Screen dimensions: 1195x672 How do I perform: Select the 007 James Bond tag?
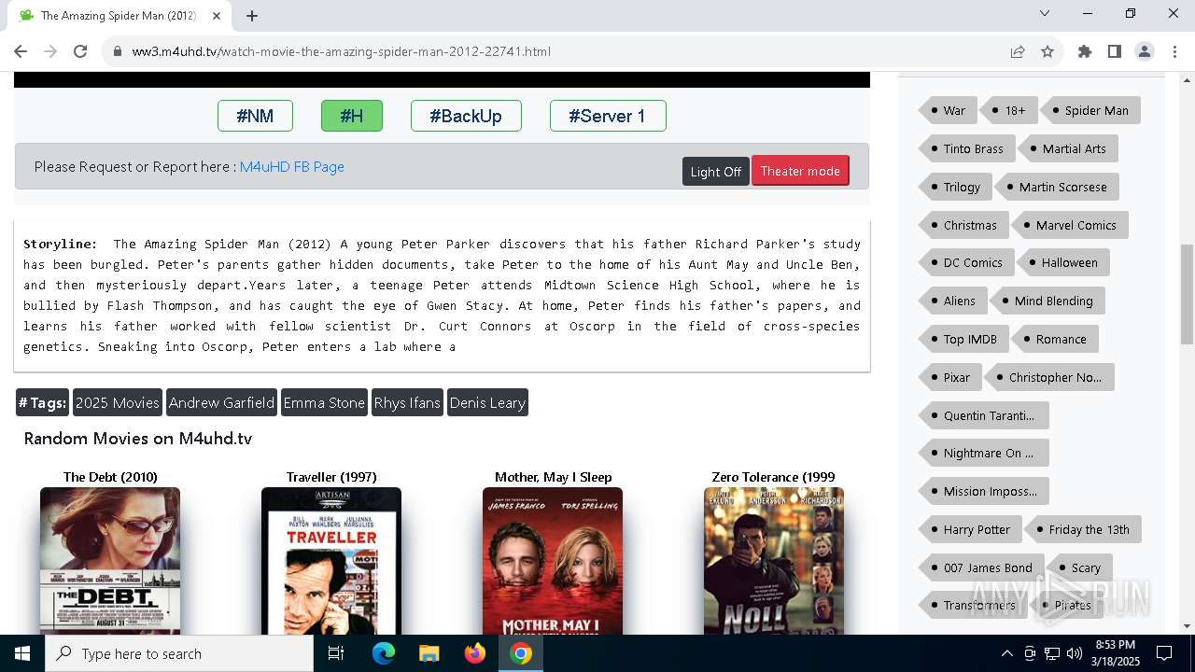pos(981,567)
